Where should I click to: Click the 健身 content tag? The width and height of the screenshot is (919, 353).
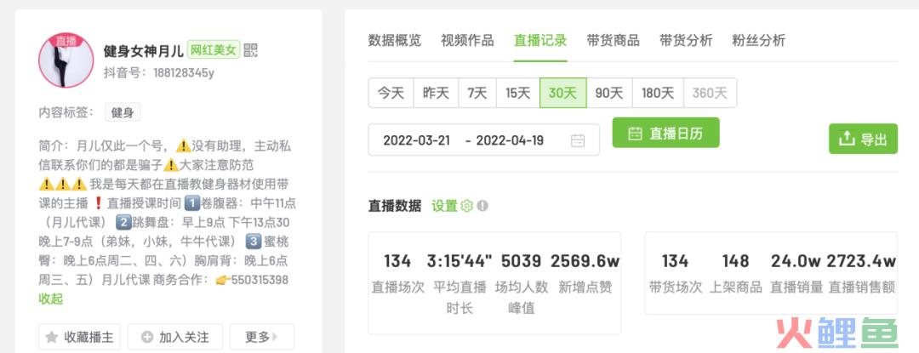pyautogui.click(x=123, y=112)
